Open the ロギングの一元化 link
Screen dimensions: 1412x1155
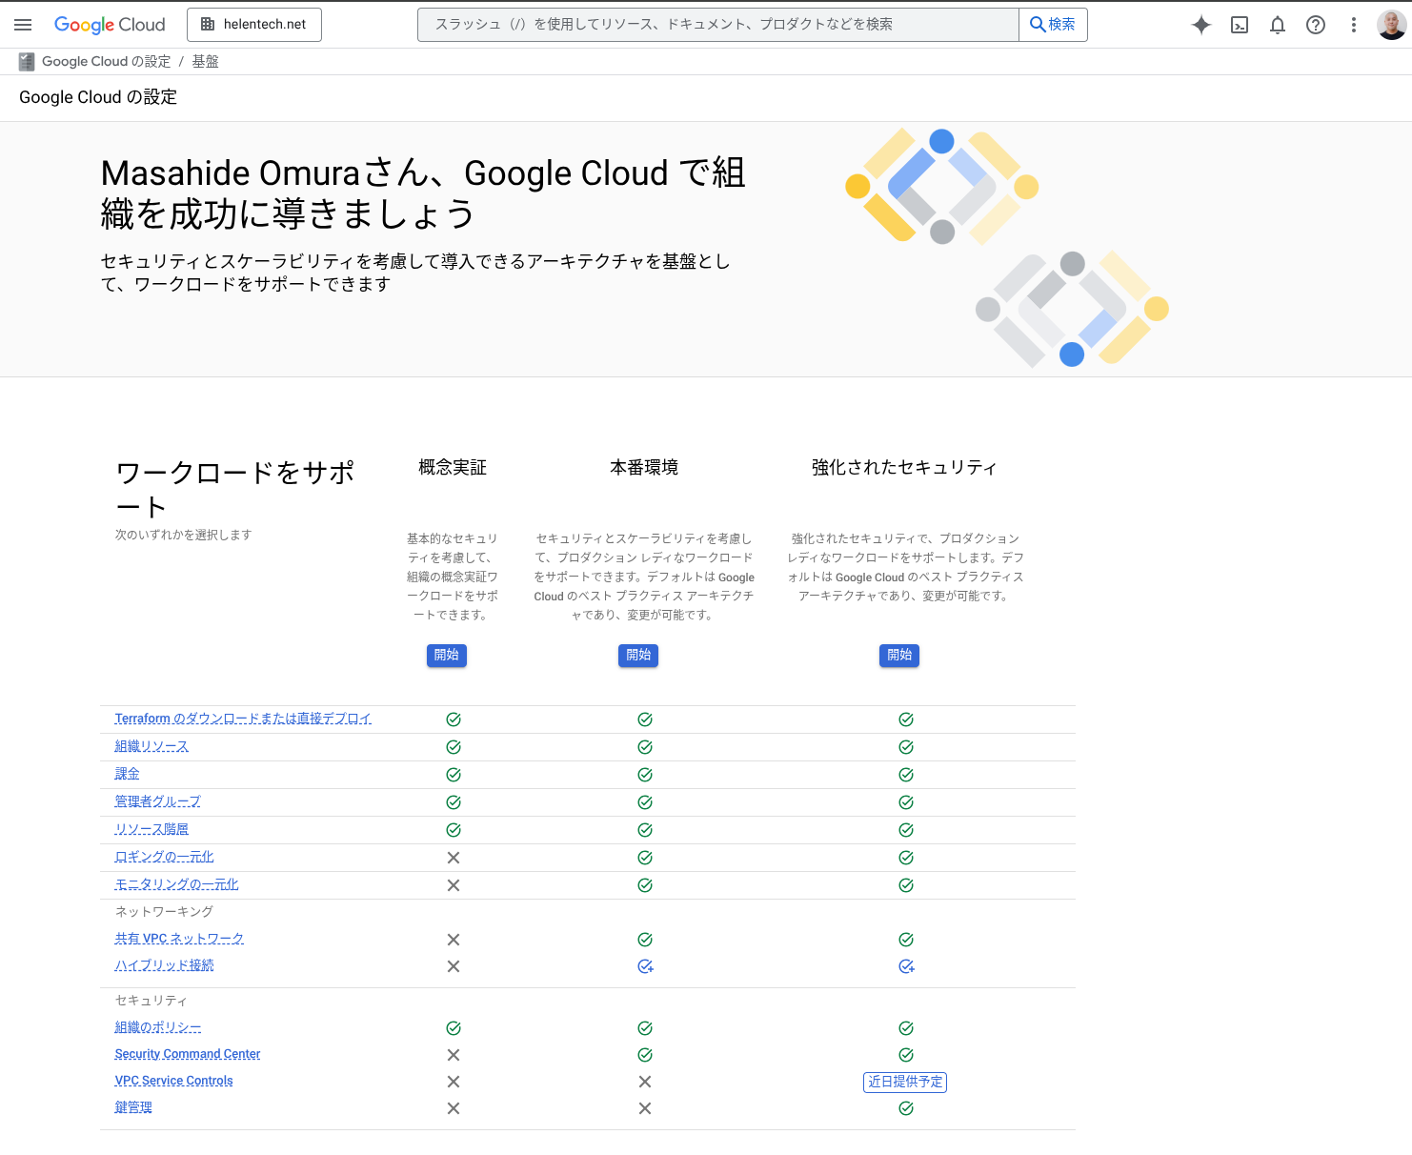click(164, 857)
